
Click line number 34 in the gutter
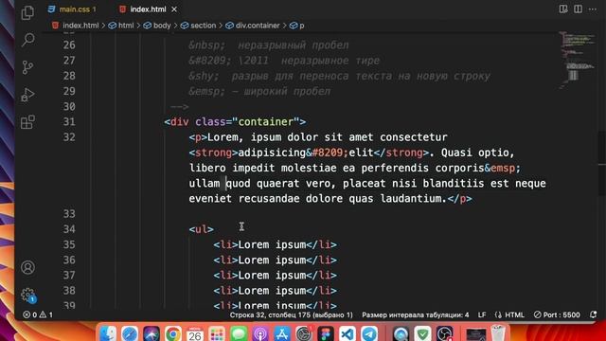tap(69, 229)
